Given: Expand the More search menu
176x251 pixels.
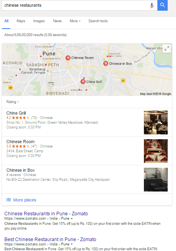Looking at the screenshot, I should click(x=75, y=21).
